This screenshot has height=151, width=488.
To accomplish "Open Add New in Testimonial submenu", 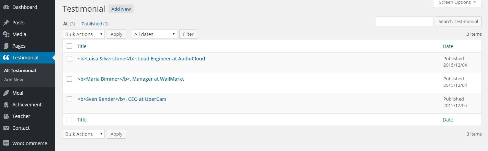I will [13, 80].
